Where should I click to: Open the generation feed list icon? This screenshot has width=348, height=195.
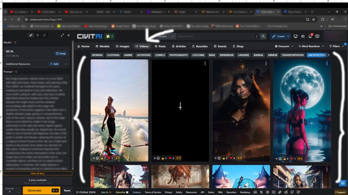[x=44, y=35]
